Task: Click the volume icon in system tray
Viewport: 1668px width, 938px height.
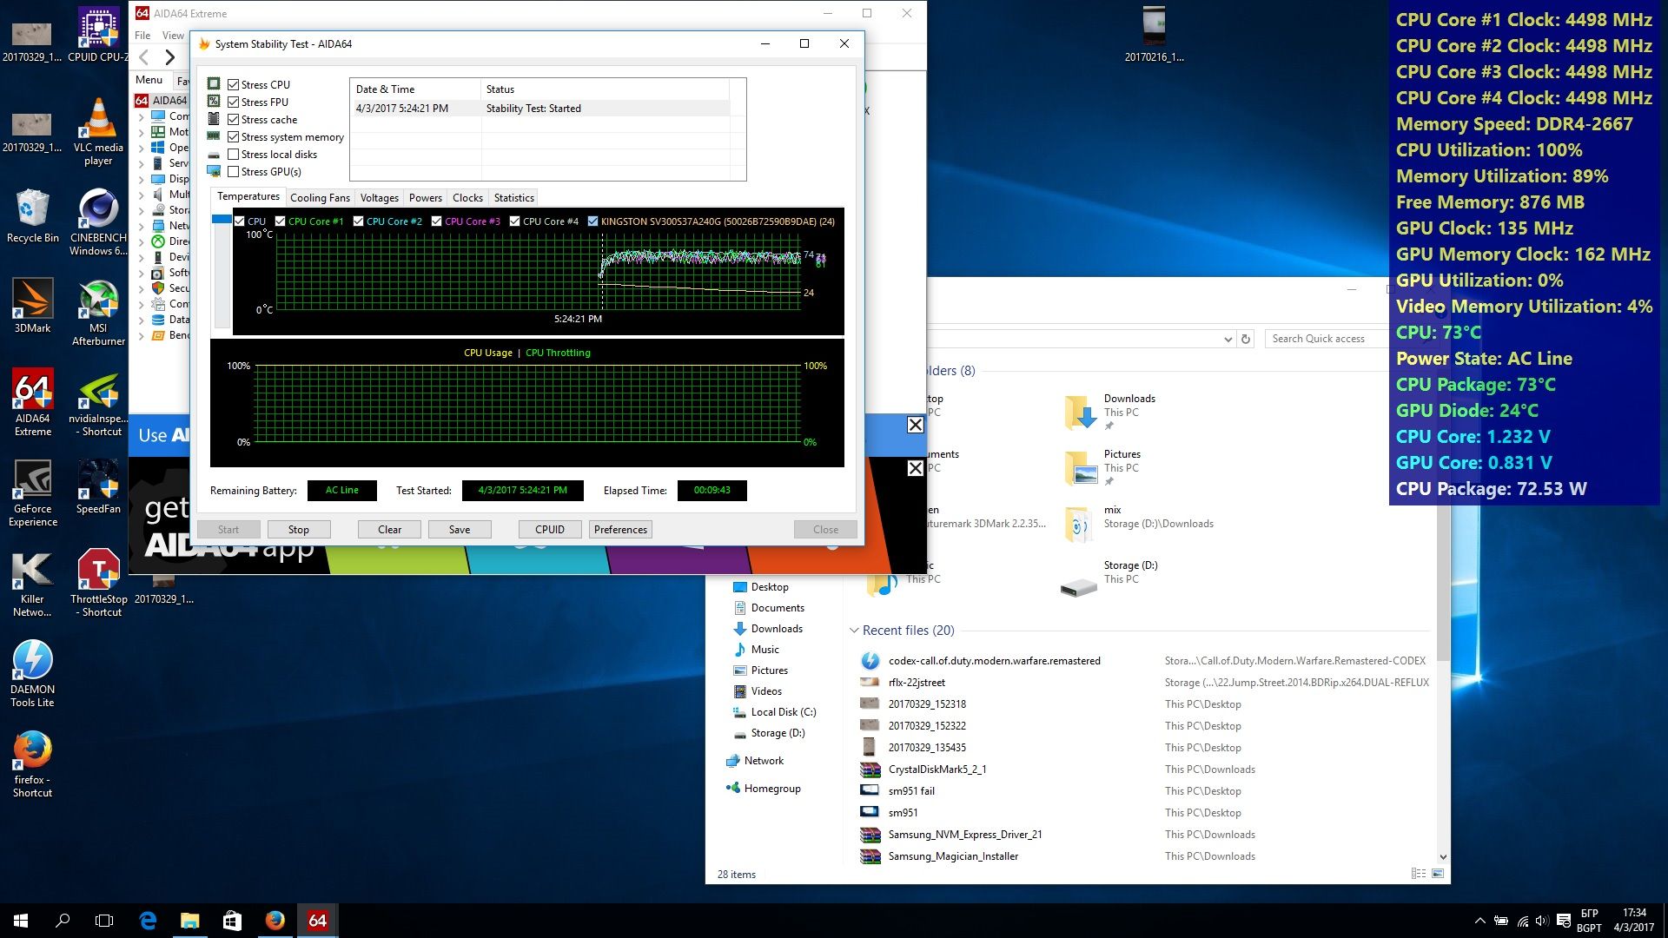Action: click(1542, 921)
